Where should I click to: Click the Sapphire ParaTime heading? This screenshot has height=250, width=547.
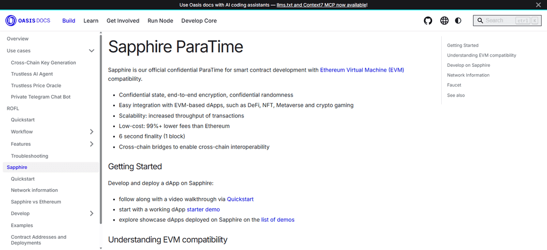coord(175,46)
